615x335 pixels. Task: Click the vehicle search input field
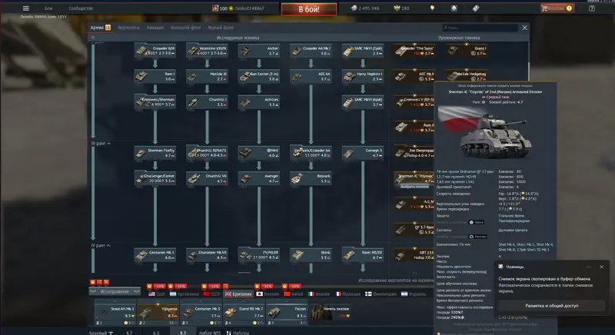point(480,28)
